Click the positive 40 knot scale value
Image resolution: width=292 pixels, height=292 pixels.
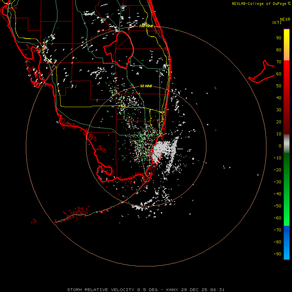[x=279, y=98]
